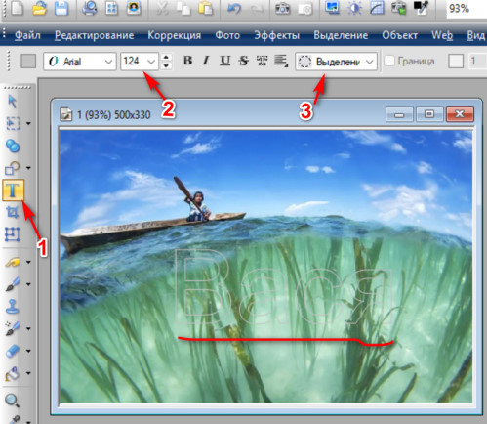Open file with folder icon

point(40,8)
